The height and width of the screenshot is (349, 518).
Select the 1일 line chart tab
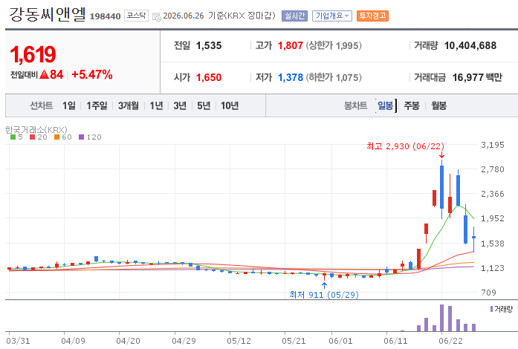pos(68,105)
